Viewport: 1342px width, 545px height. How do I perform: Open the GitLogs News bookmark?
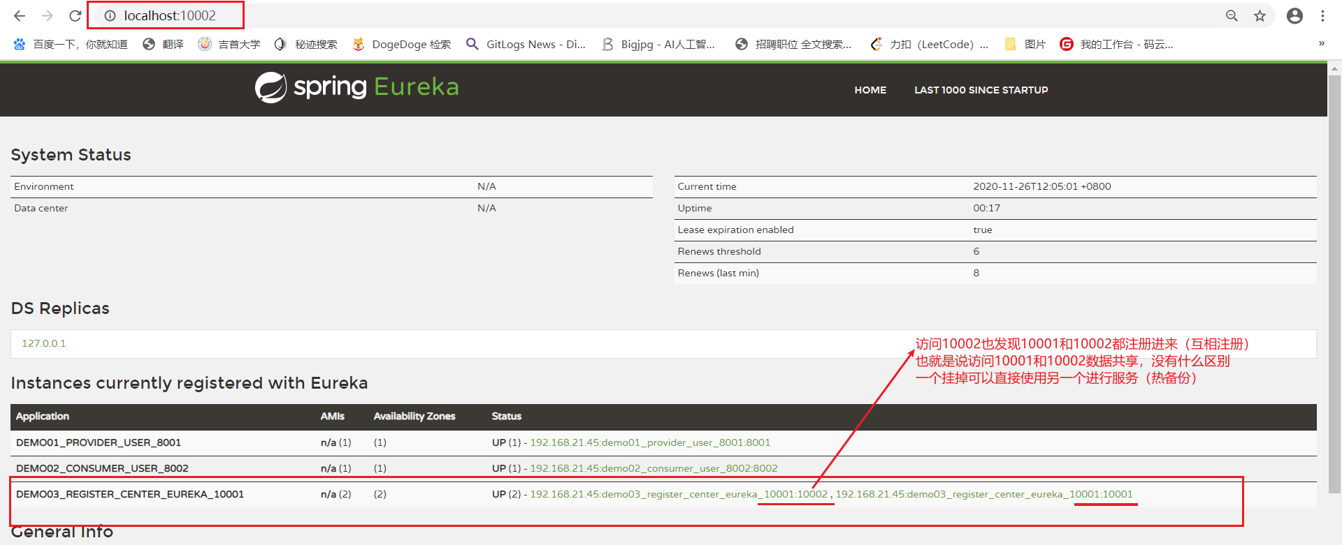pyautogui.click(x=526, y=44)
